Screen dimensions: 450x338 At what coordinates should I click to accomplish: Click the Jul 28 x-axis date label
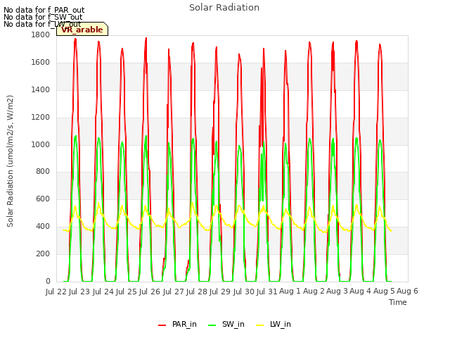pos(197,292)
